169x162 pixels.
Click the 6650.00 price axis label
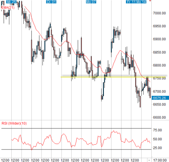pos(159,104)
